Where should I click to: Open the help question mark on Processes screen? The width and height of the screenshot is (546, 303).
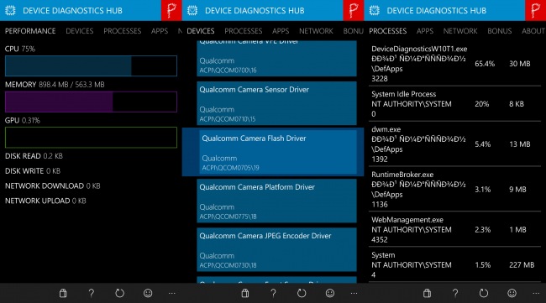tap(455, 293)
